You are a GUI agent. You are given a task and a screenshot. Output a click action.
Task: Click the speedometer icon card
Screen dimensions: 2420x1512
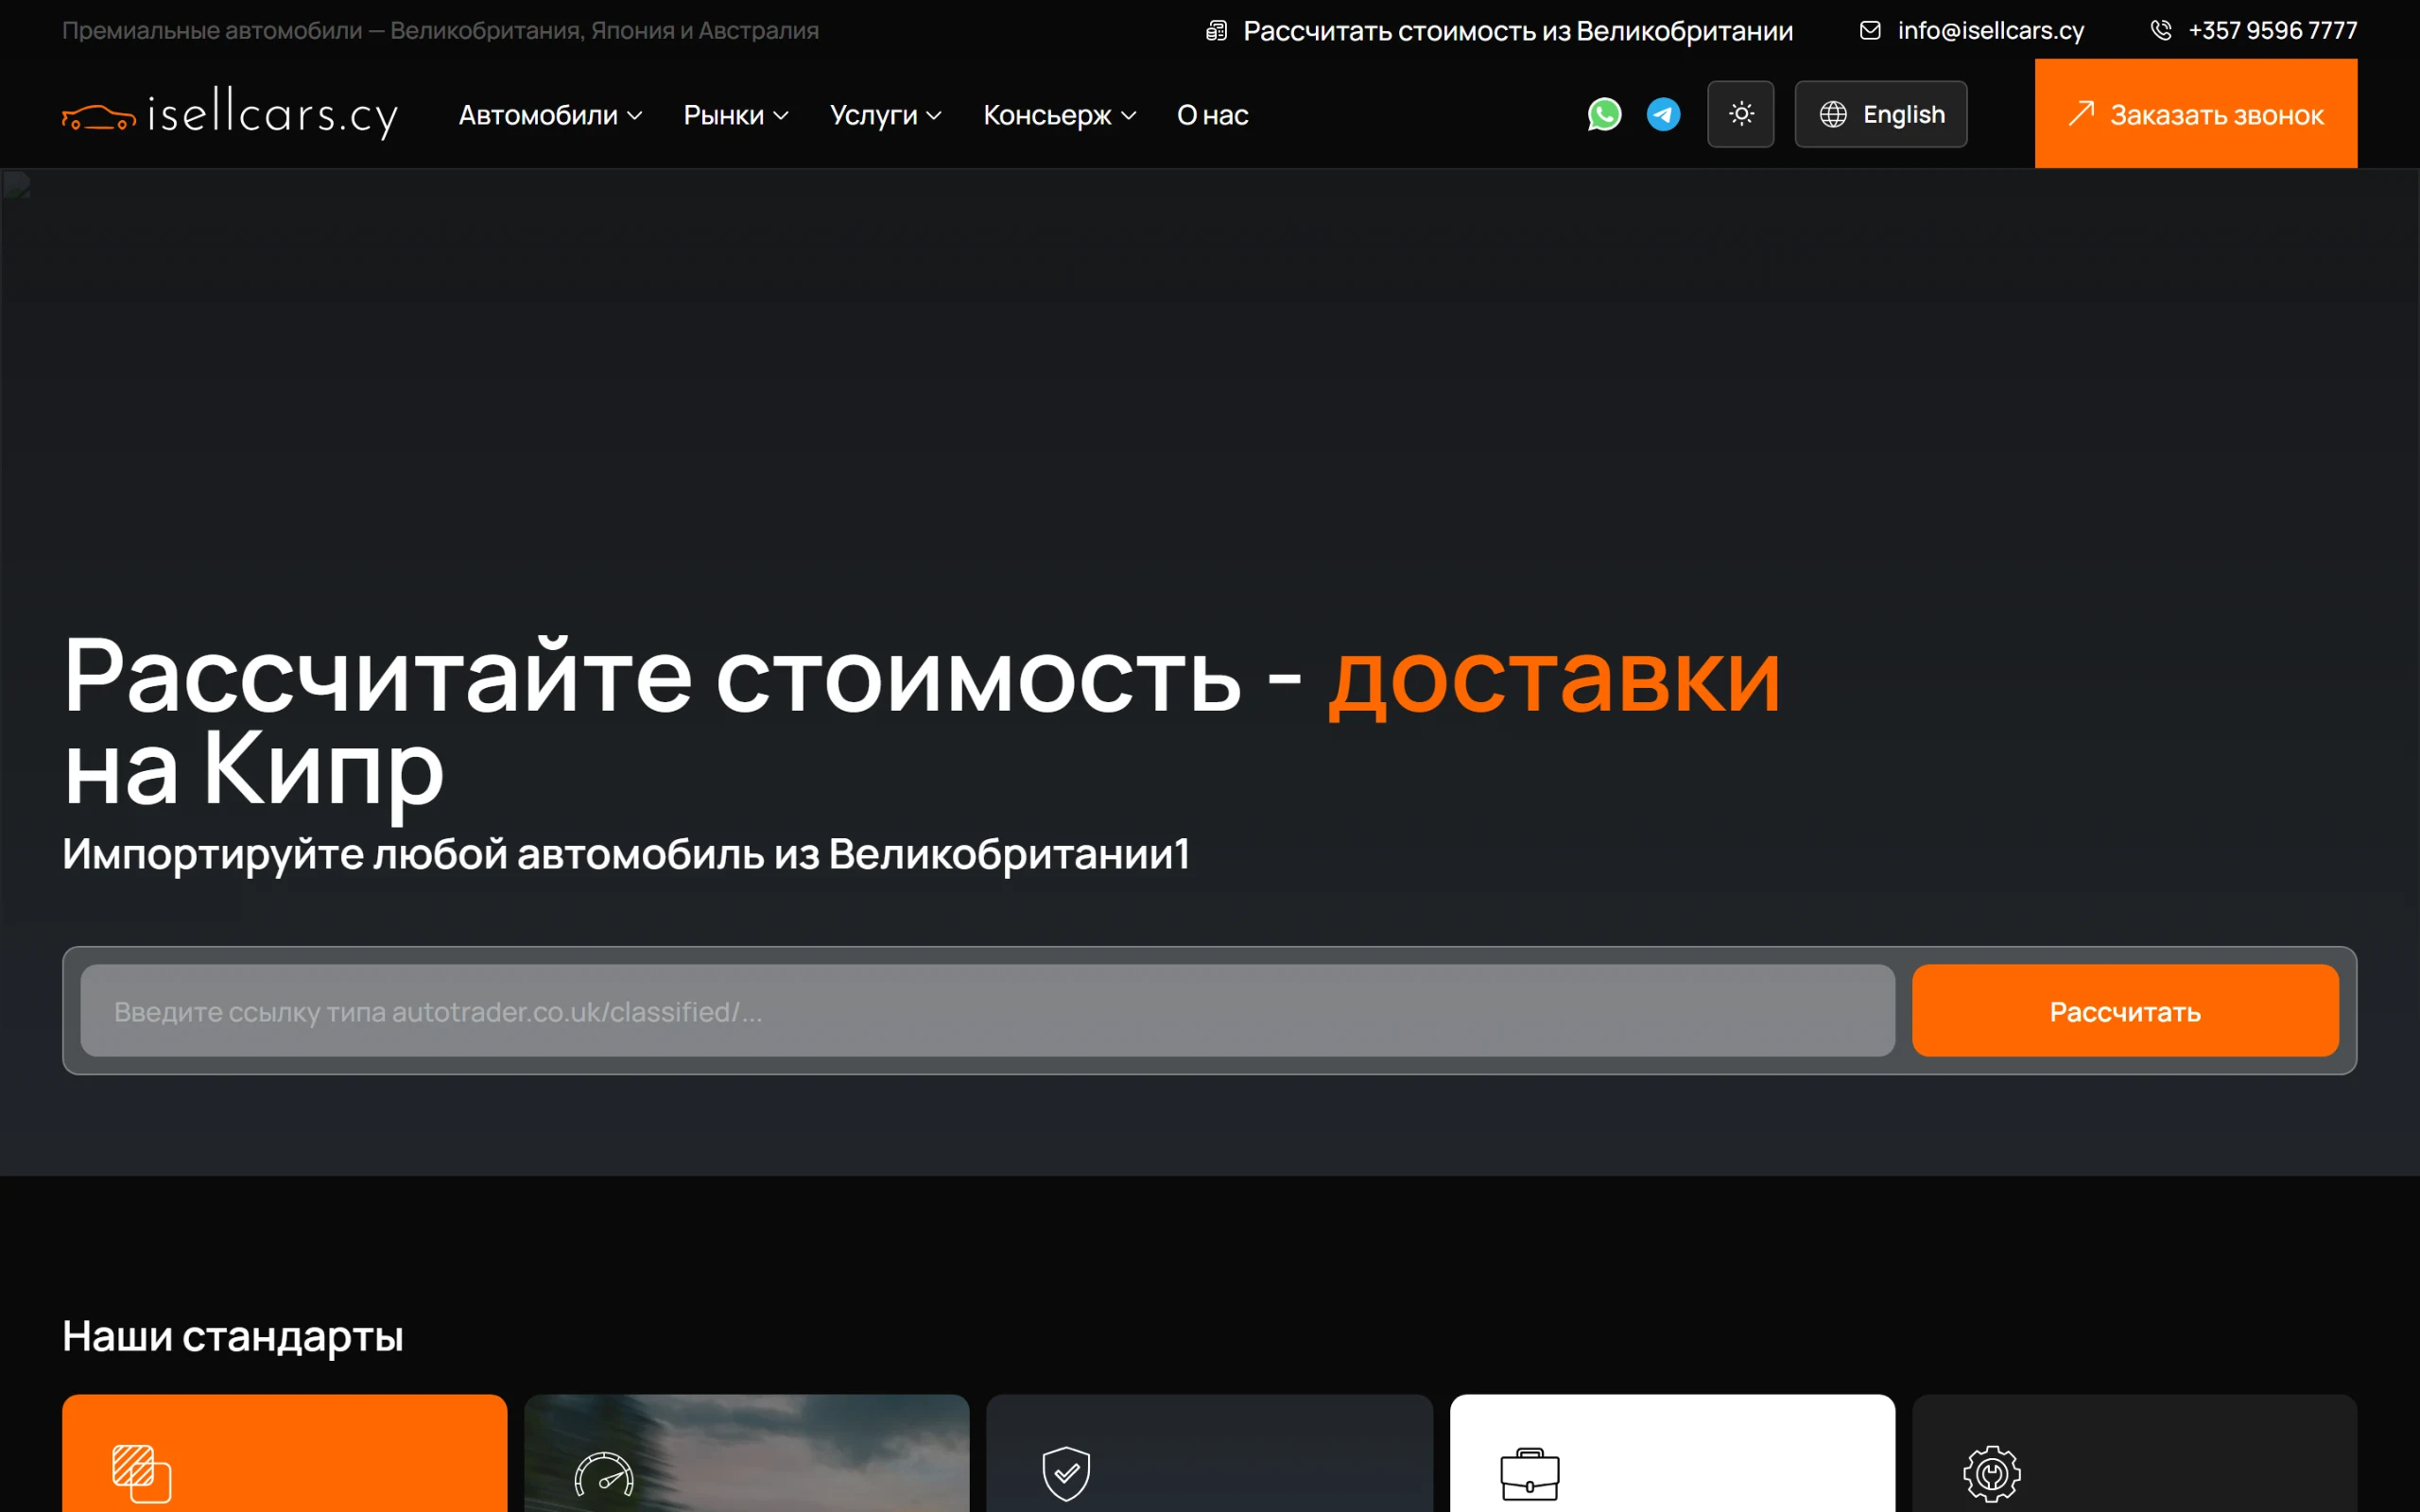(747, 1453)
